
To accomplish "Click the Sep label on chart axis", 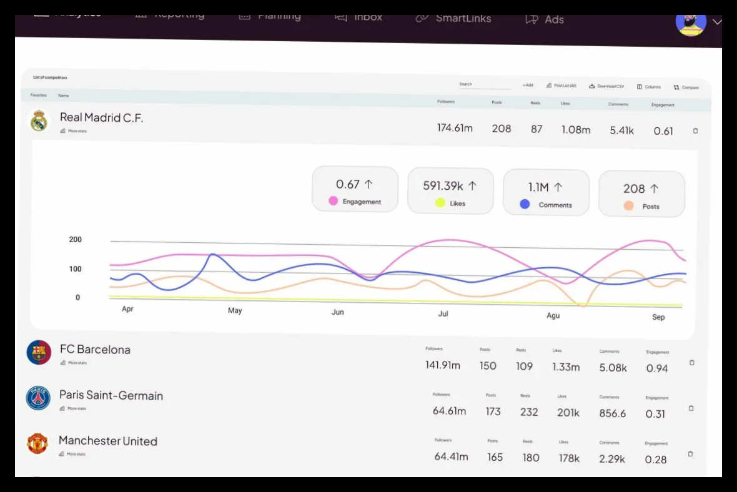I will (658, 317).
